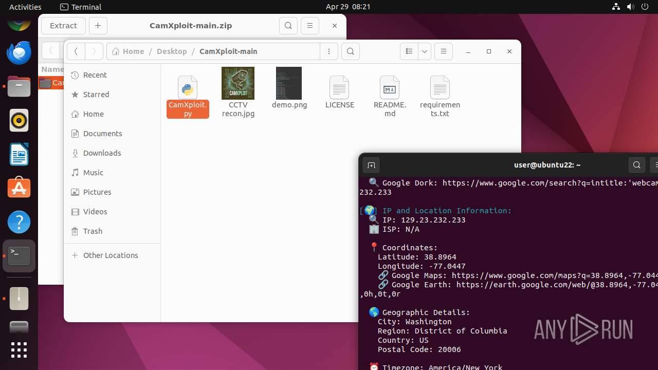Open the Activities overview
Viewport: 658px width, 370px height.
25,7
